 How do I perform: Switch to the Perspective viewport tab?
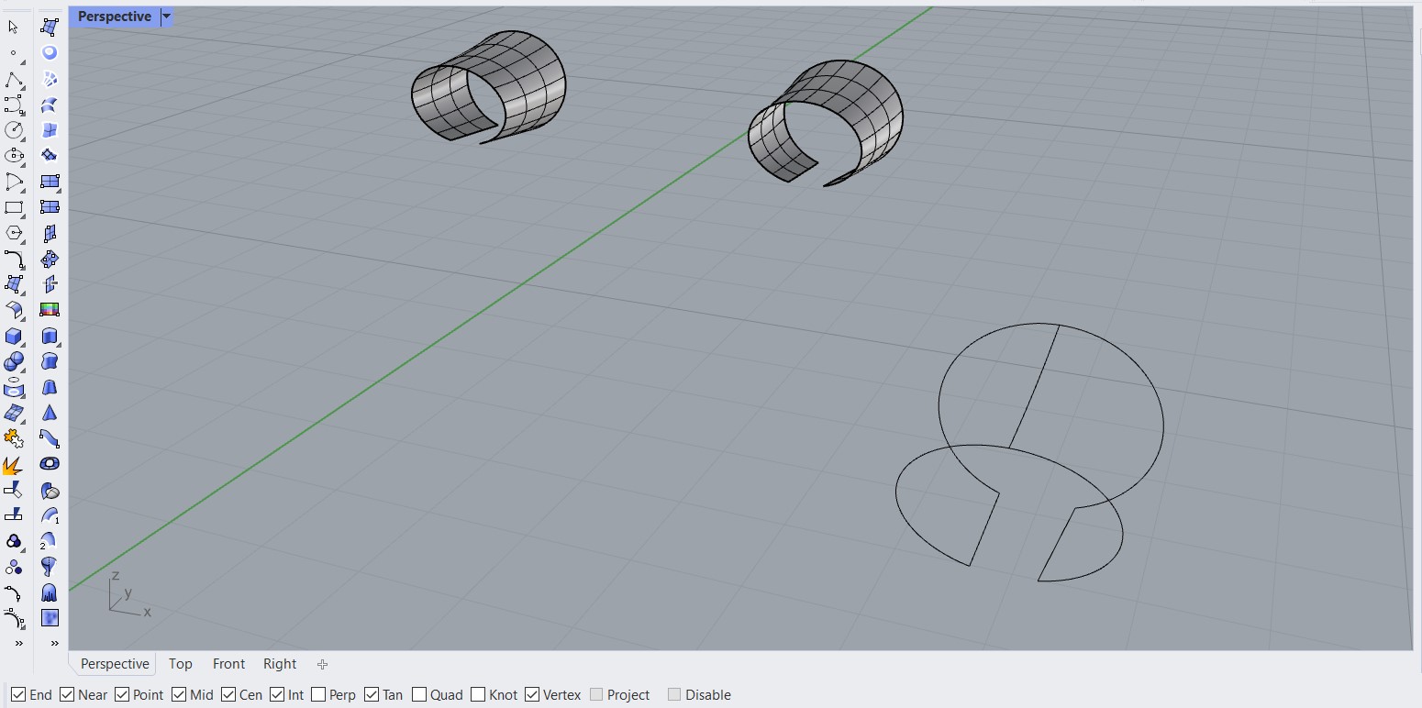tap(115, 664)
